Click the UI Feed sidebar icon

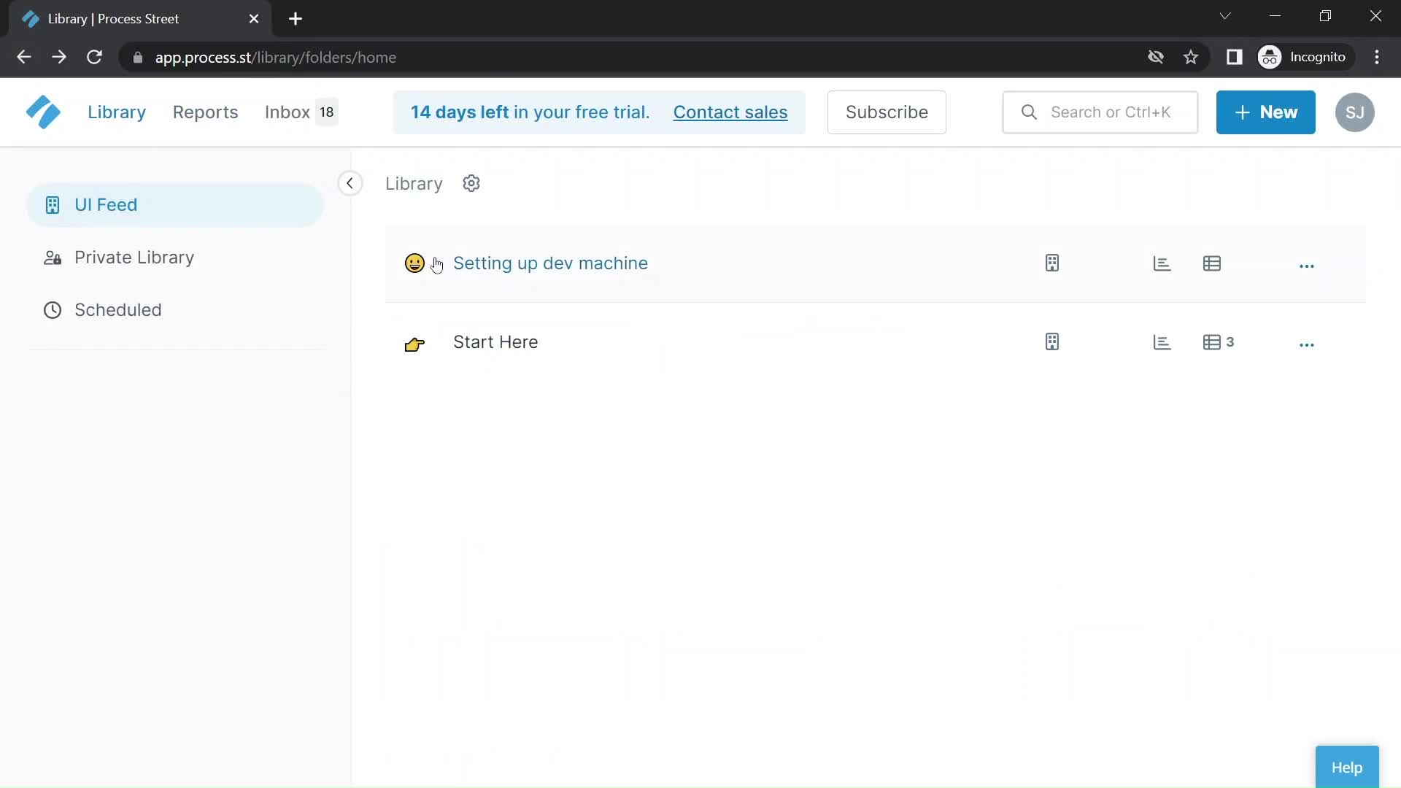[52, 205]
